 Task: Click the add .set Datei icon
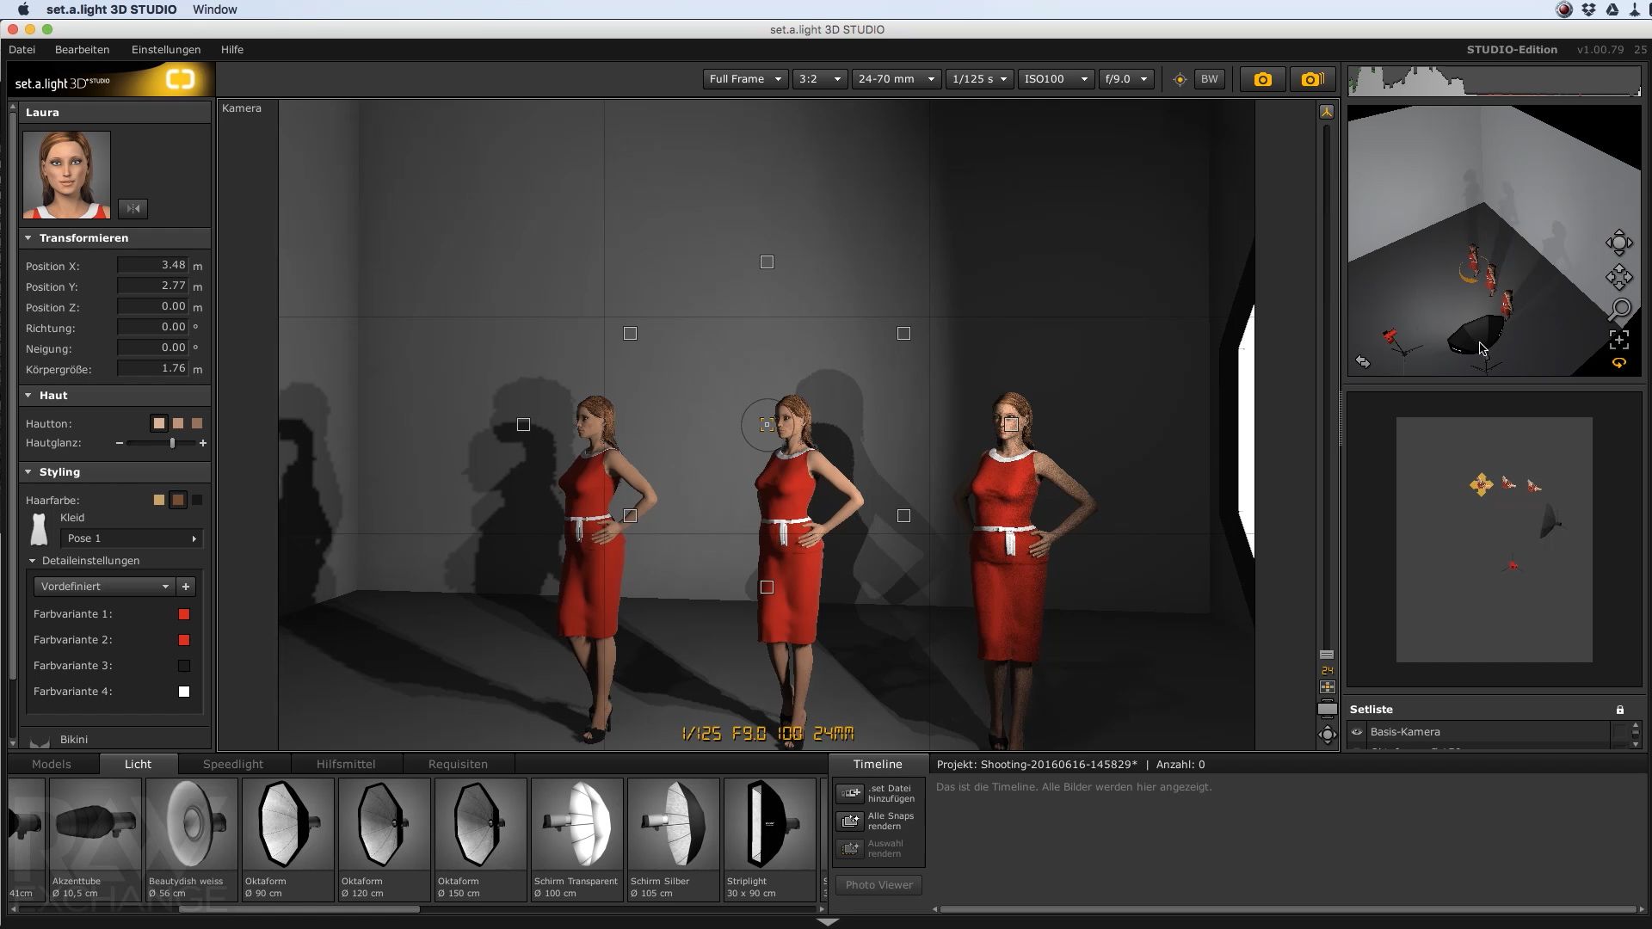click(x=850, y=793)
